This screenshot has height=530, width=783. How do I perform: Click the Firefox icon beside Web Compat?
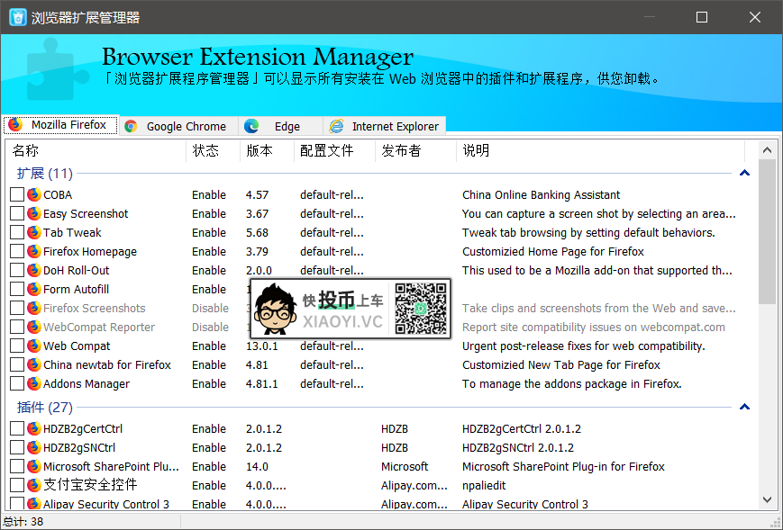[34, 346]
